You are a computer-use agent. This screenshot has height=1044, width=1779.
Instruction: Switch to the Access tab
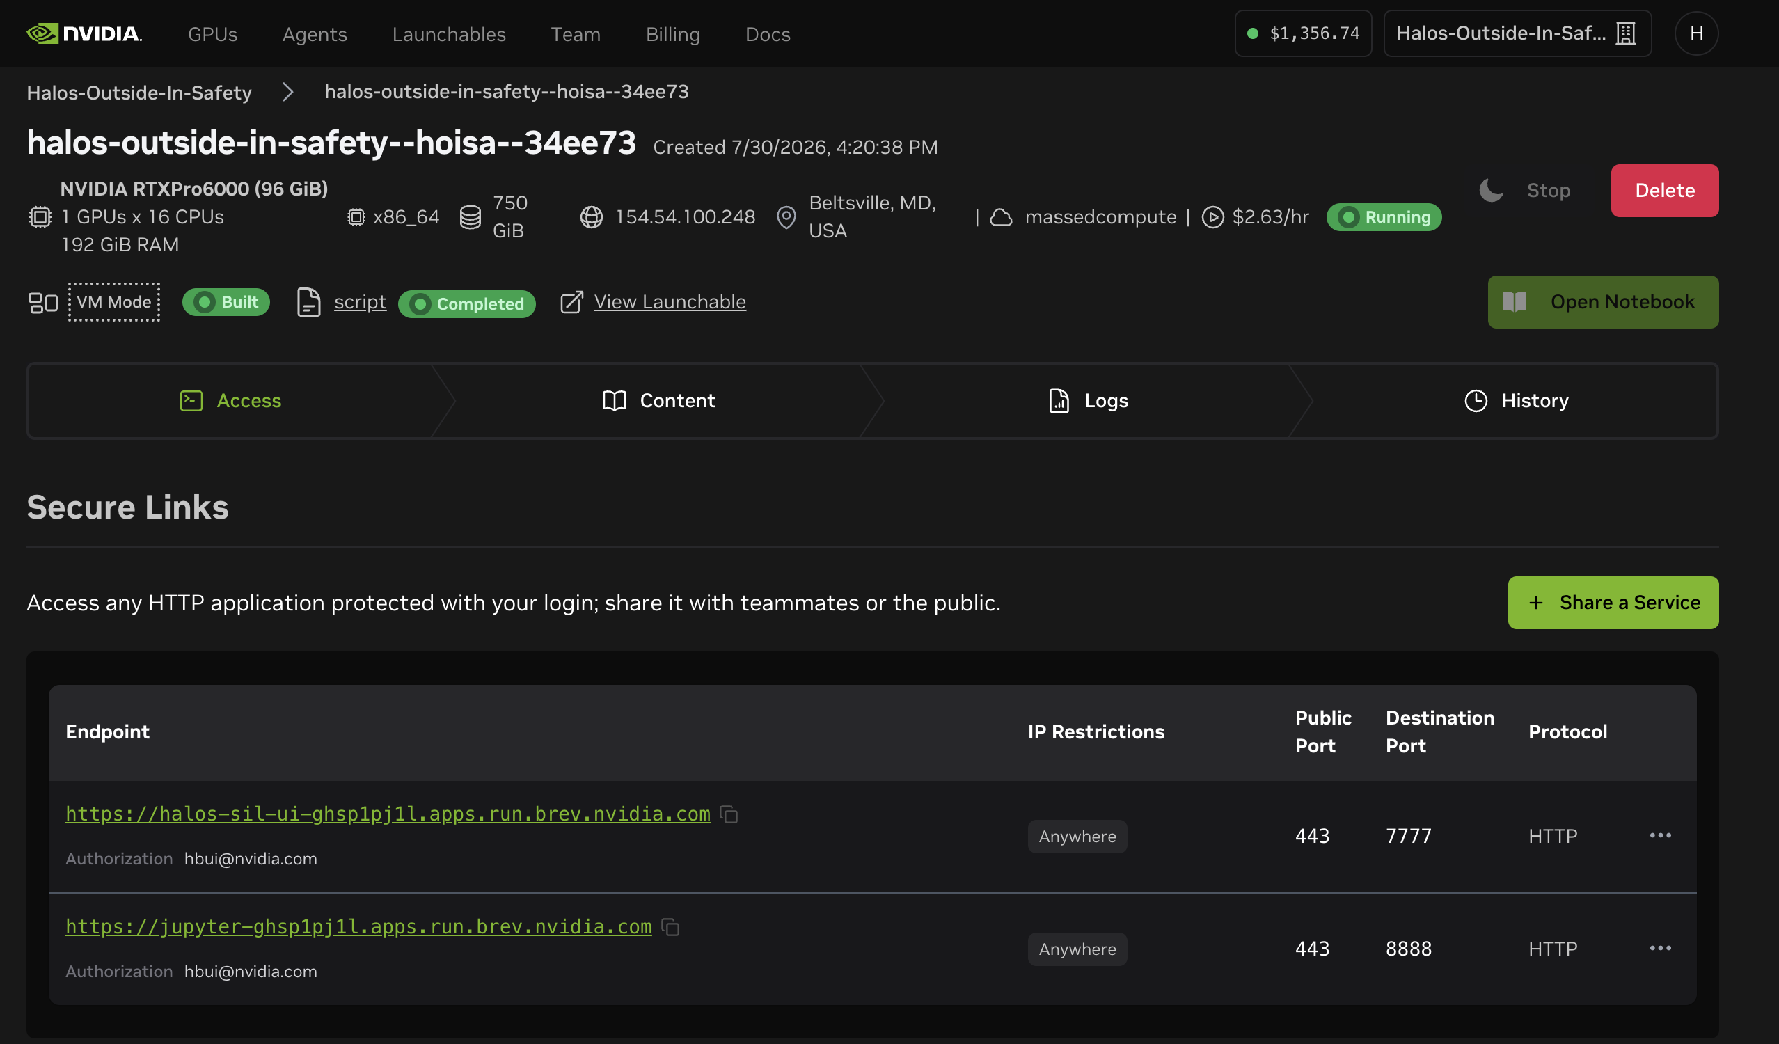[x=231, y=401]
